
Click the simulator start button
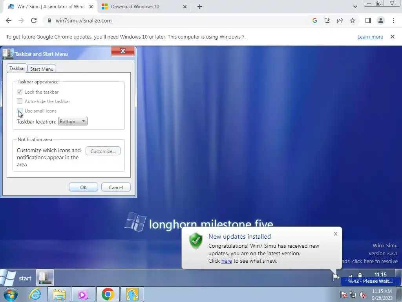point(16,278)
